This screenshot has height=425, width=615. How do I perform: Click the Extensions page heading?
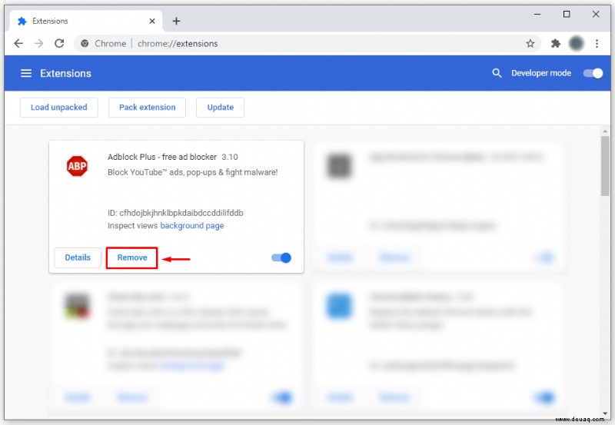[x=65, y=73]
